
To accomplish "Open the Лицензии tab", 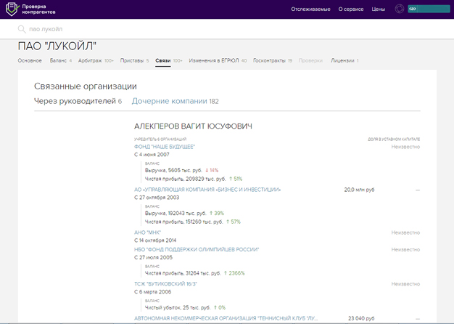I will pos(344,60).
